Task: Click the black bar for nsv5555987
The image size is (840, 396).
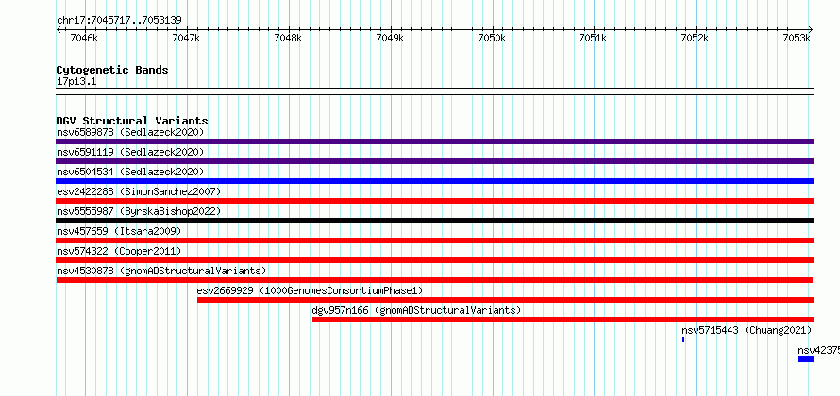Action: tap(434, 221)
